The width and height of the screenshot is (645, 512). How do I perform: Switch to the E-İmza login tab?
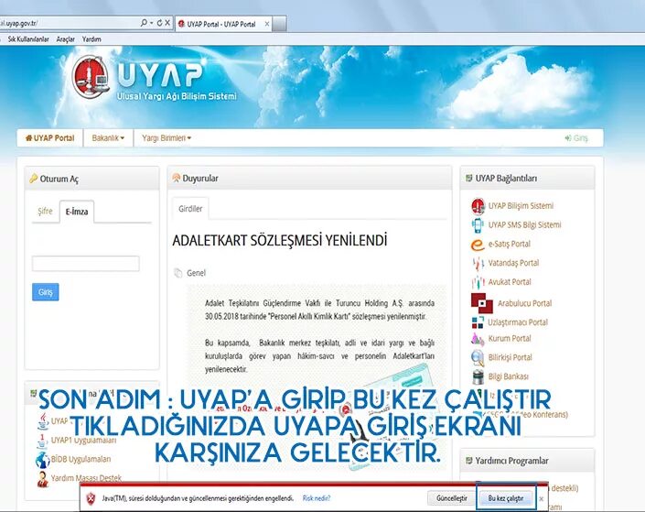pyautogui.click(x=77, y=212)
